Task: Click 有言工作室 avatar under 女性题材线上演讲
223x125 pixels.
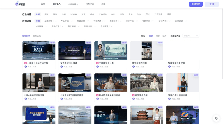Action: tap(62, 67)
